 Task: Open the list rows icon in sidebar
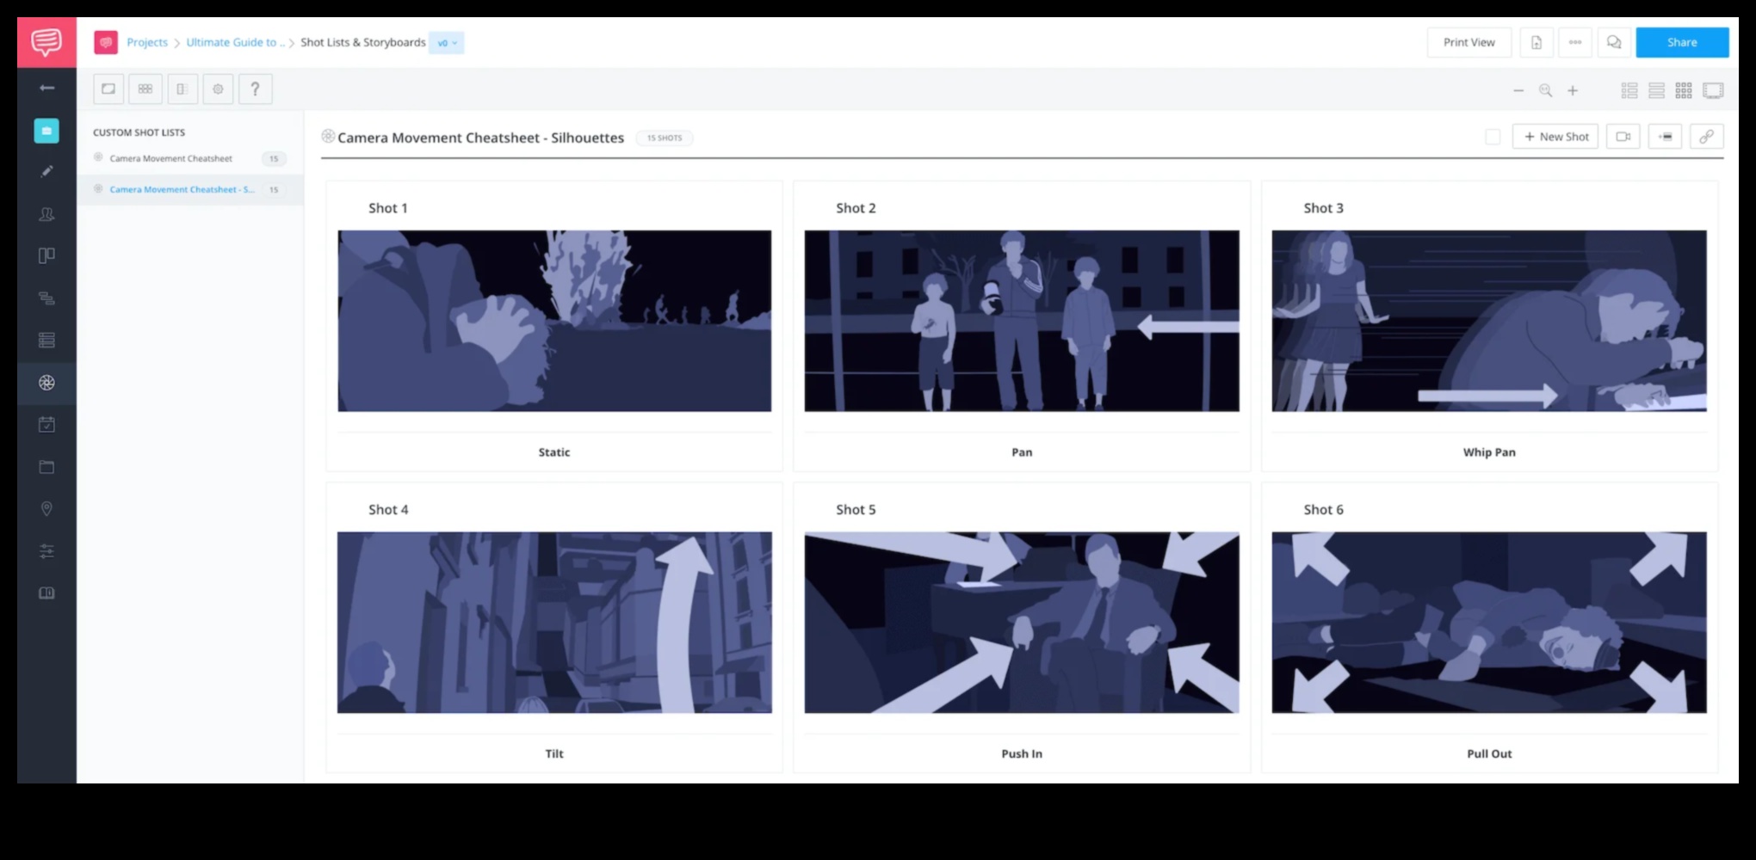pos(46,341)
